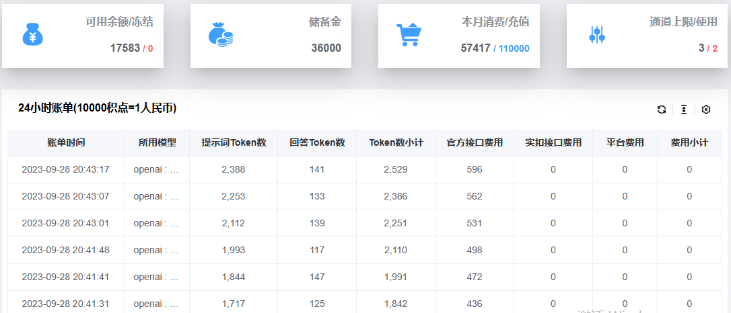Click the Token数小计 column header
731x313 pixels.
point(396,143)
